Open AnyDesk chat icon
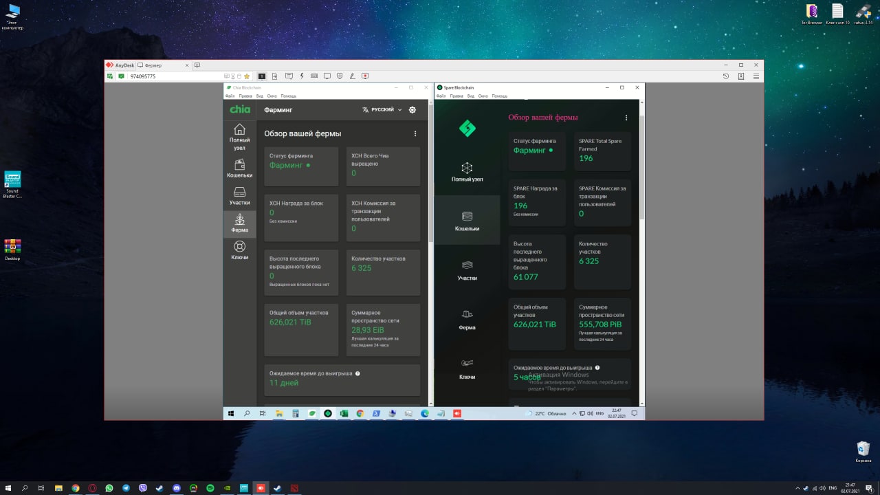This screenshot has width=880, height=495. 289,76
